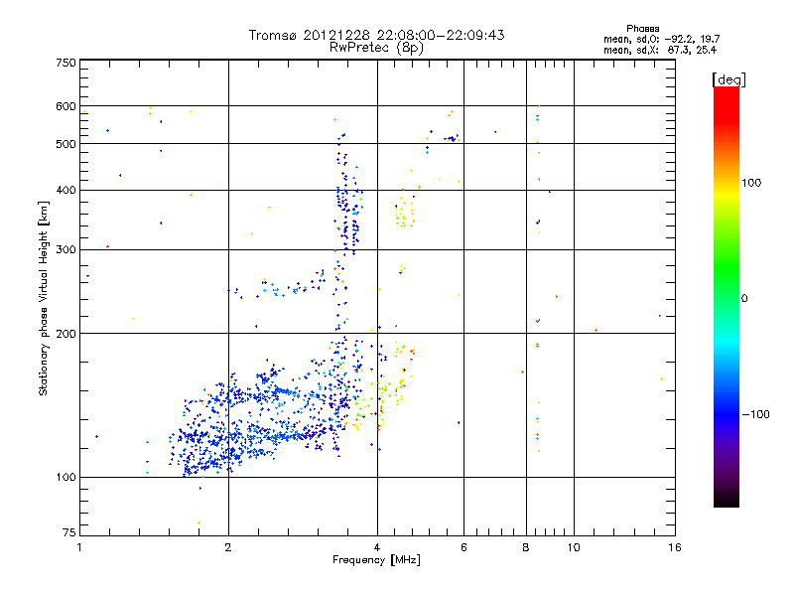Viewport: 794px width, 596px height.
Task: Click the 'Frequency [MHz]' axis title
Action: (x=376, y=560)
